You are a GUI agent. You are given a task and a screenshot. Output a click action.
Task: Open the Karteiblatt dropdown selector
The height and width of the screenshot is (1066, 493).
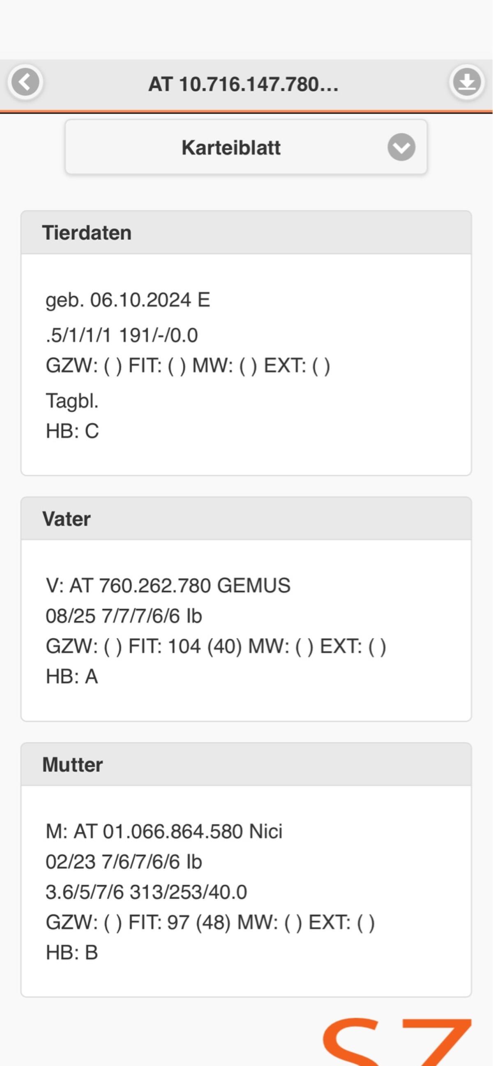246,147
